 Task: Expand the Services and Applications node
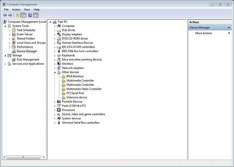tap(5, 64)
